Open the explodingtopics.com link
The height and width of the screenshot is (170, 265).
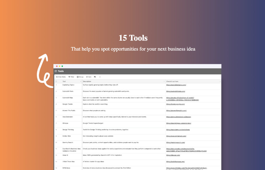(176, 85)
